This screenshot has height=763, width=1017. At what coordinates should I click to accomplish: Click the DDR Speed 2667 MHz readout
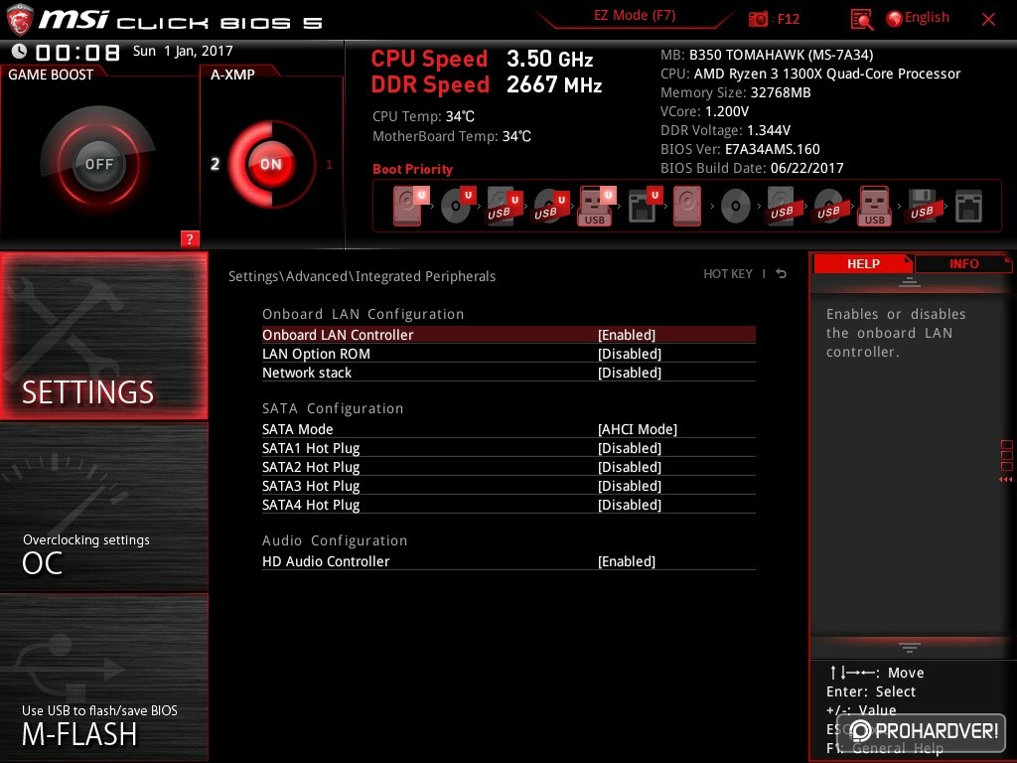tap(487, 84)
